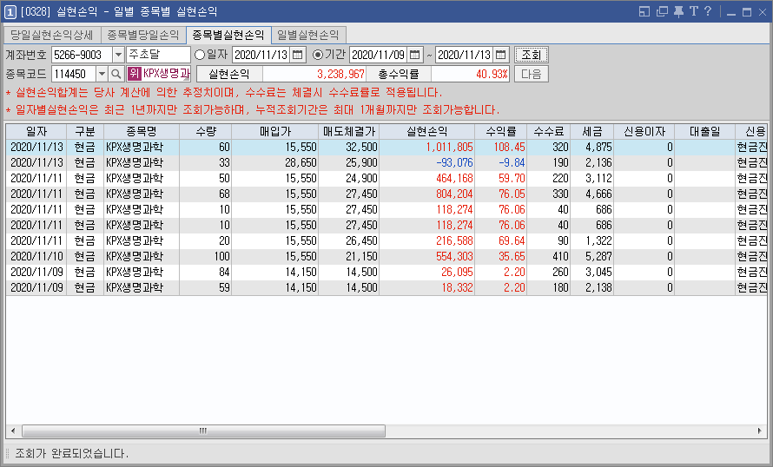Click the 구분 column header
773x467 pixels.
tap(85, 132)
